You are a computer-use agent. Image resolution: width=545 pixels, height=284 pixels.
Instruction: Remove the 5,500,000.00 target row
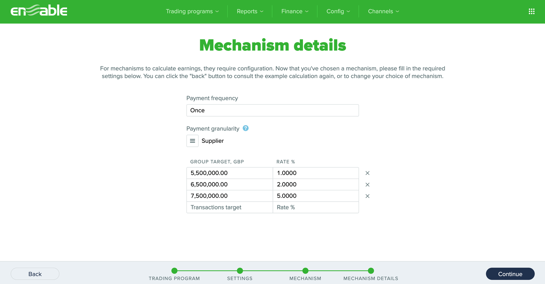pyautogui.click(x=368, y=173)
